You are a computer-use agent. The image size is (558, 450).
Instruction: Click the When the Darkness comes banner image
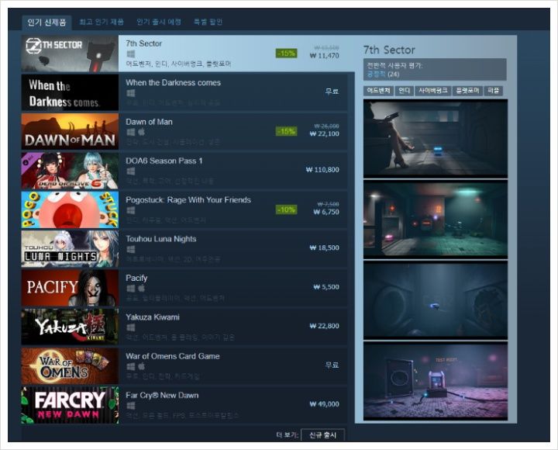click(x=70, y=92)
